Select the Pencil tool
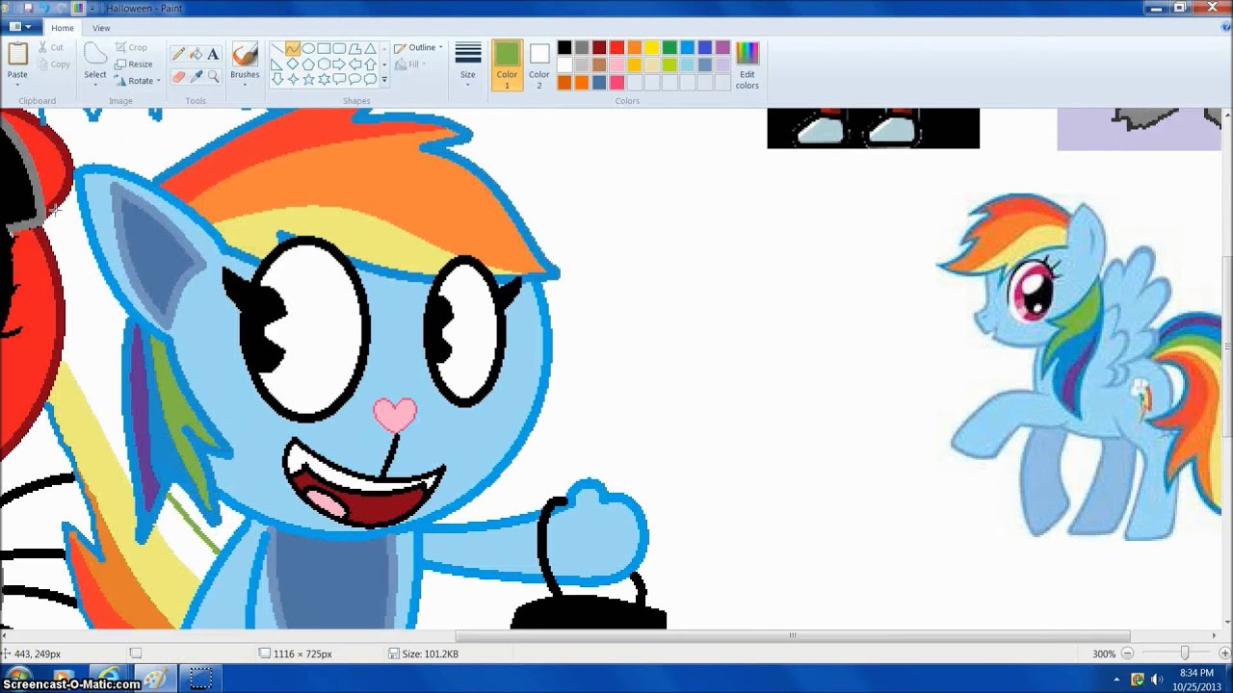Image resolution: width=1233 pixels, height=693 pixels. pos(178,54)
